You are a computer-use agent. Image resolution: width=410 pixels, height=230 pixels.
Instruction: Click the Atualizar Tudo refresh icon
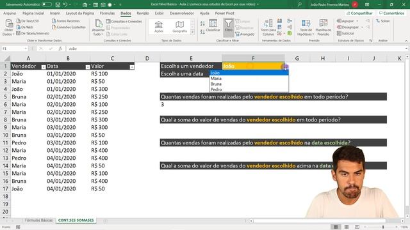click(99, 24)
